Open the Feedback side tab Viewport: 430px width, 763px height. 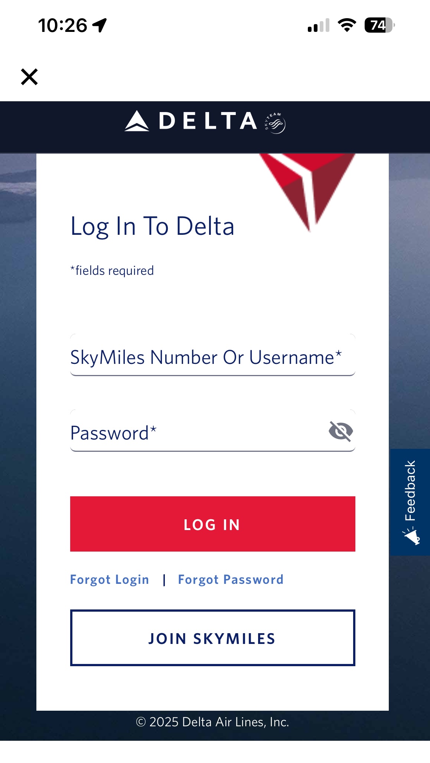[410, 490]
